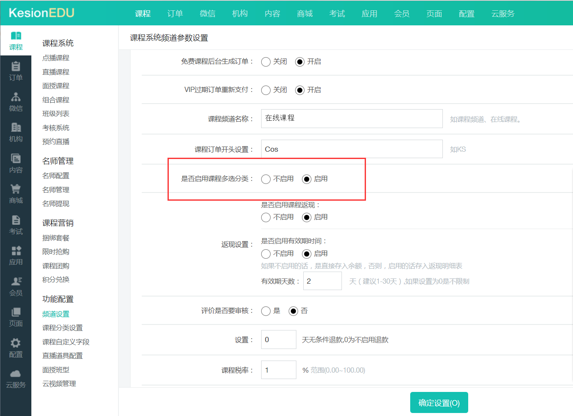Click the 课程税率 input field
The width and height of the screenshot is (573, 416).
pos(278,370)
